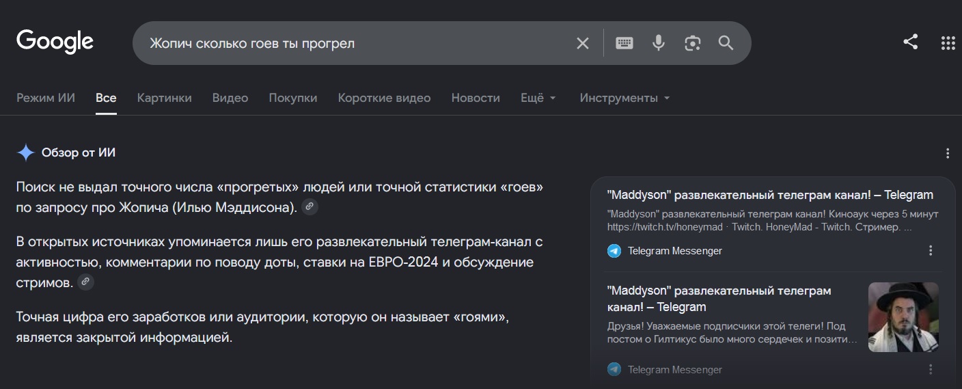Image resolution: width=962 pixels, height=389 pixels.
Task: Start voice search with the microphone icon
Action: 659,43
